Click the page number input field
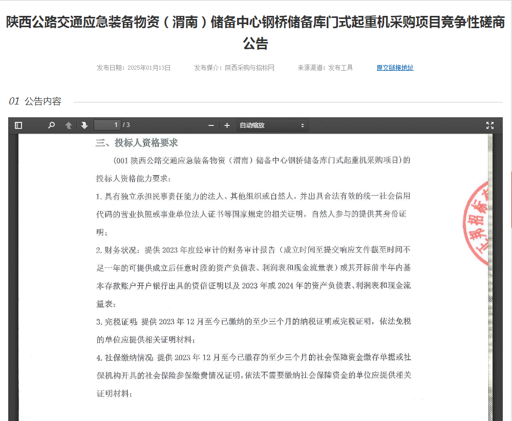The width and height of the screenshot is (512, 421). (108, 125)
